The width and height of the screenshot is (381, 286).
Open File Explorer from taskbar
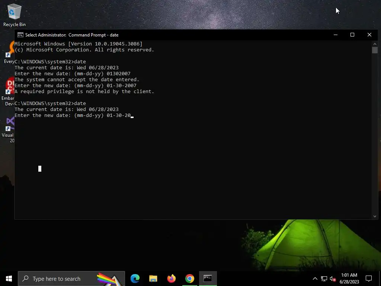point(153,279)
